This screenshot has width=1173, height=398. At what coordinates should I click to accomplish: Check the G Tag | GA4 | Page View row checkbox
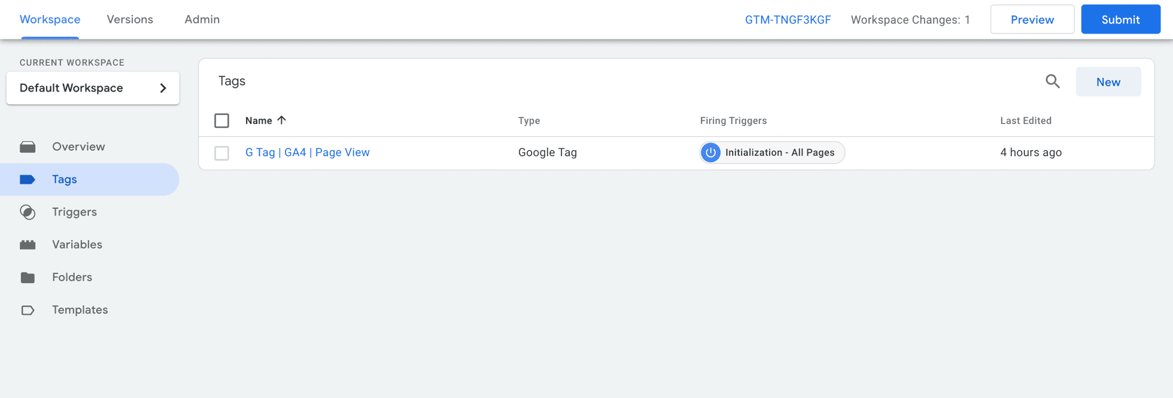click(x=221, y=153)
